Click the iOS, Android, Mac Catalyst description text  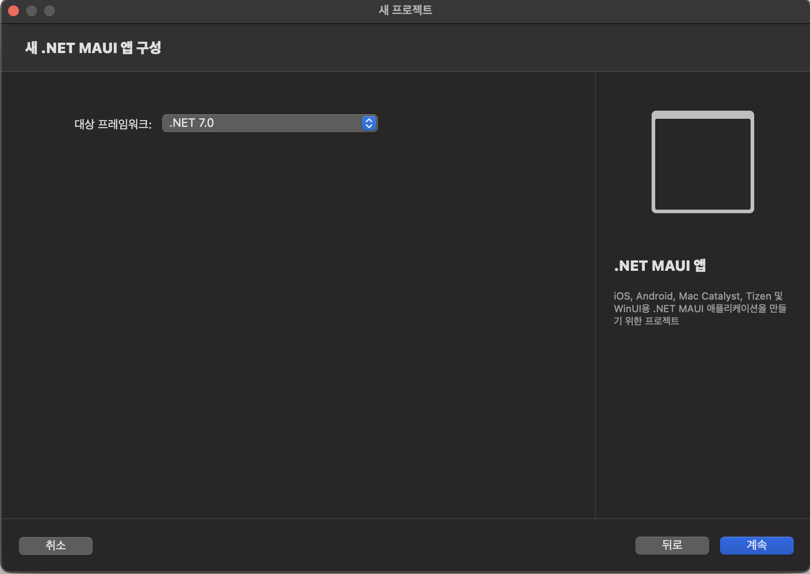[x=700, y=308]
